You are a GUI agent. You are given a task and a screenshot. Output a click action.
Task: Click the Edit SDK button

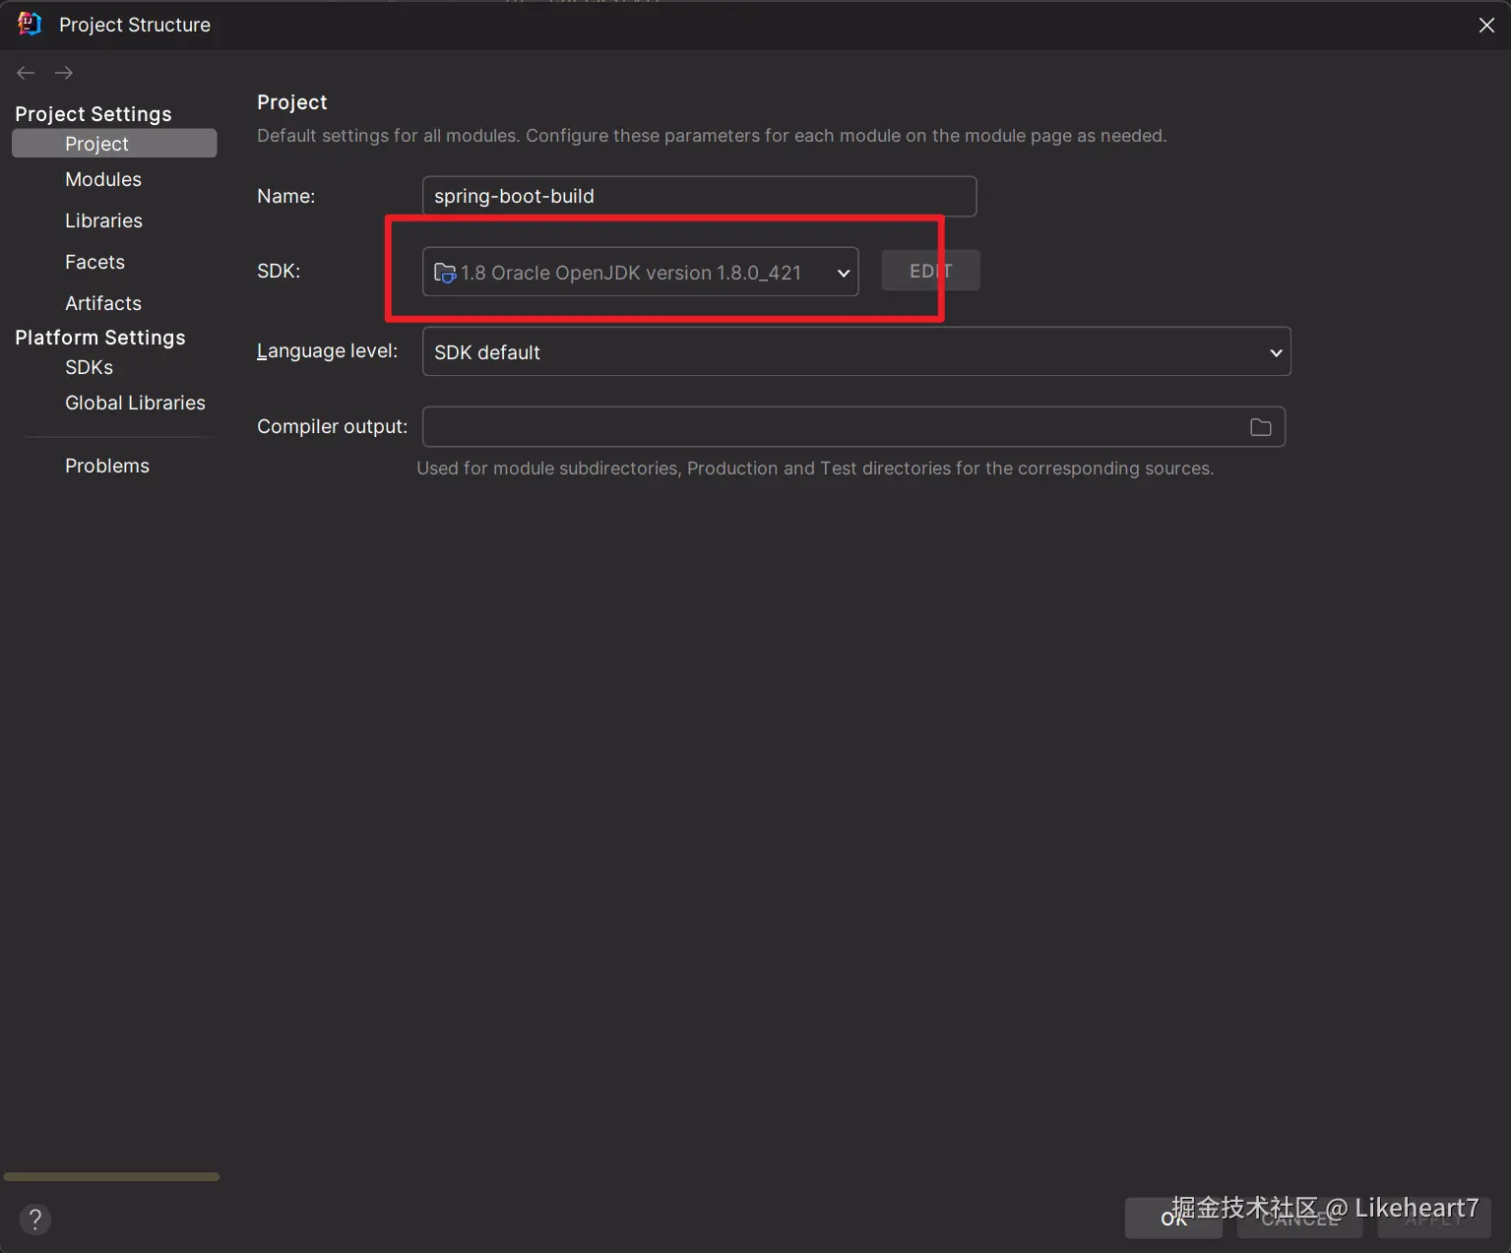point(930,271)
